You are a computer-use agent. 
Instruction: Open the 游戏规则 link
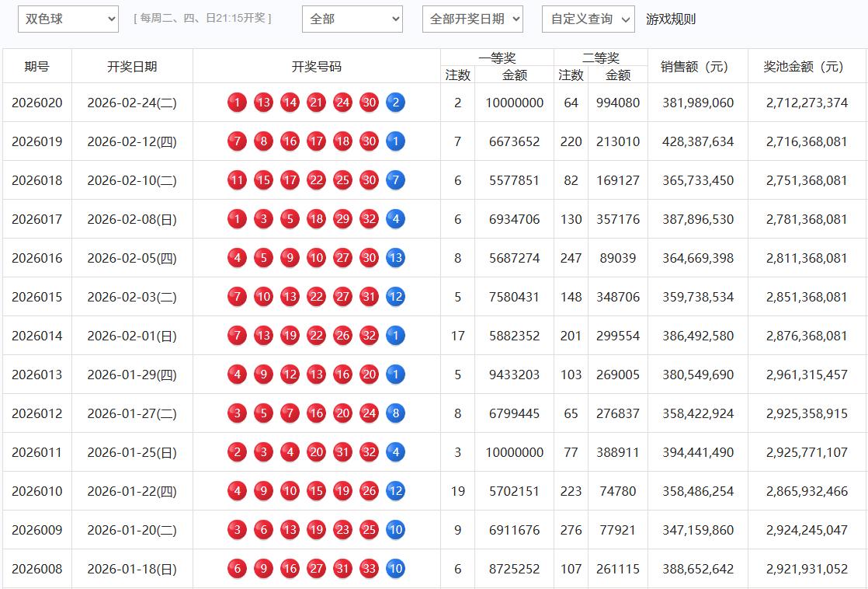[x=670, y=19]
